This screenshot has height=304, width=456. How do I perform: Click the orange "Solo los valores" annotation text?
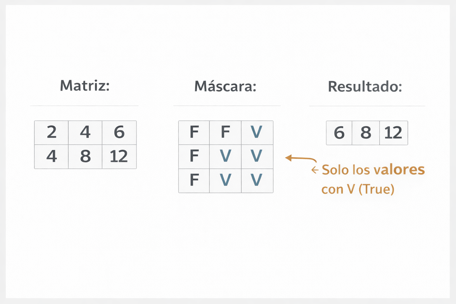click(373, 170)
